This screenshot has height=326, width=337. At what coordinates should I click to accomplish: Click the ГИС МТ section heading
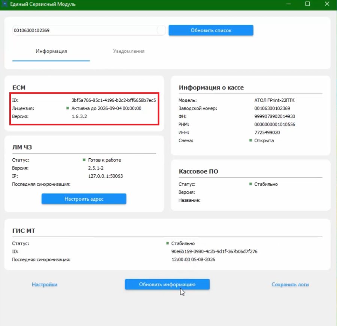[x=24, y=231]
